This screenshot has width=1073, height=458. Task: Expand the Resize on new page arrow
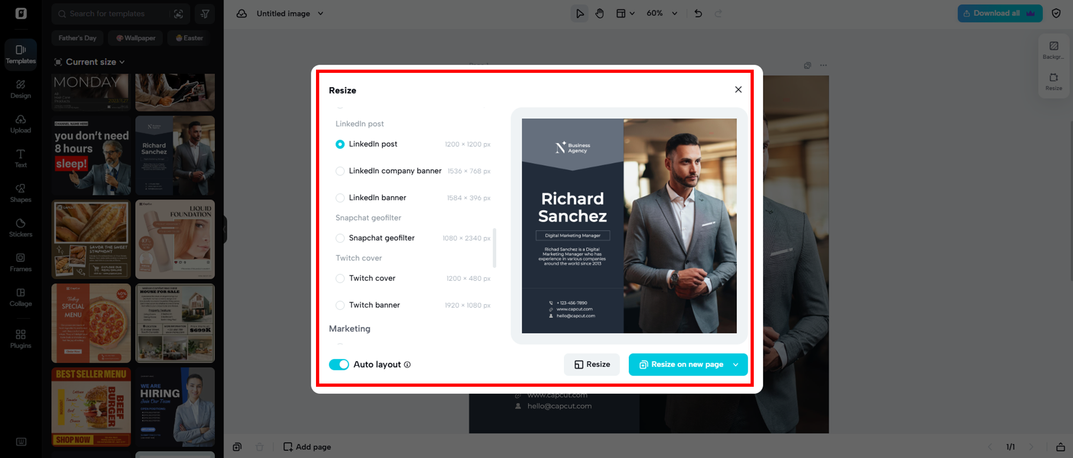coord(736,365)
